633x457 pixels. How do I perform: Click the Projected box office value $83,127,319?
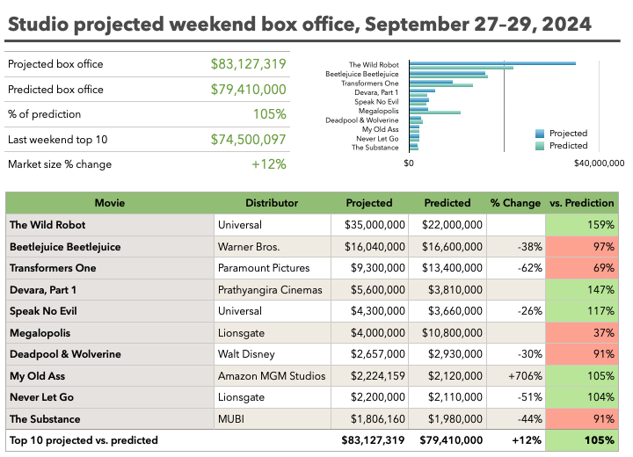pos(248,64)
